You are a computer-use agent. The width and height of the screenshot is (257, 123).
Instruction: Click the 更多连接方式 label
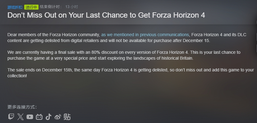coord(22,107)
